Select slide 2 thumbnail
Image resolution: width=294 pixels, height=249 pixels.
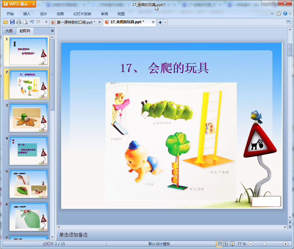pyautogui.click(x=29, y=84)
